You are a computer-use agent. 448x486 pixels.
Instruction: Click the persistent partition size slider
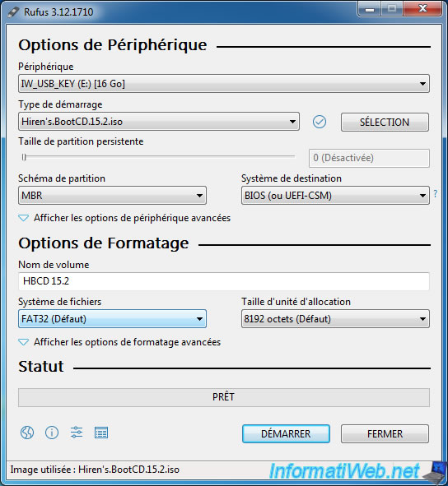[157, 157]
